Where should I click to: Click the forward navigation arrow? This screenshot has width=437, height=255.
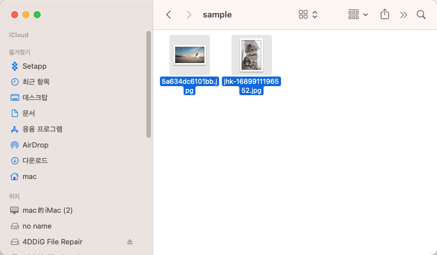click(x=189, y=15)
